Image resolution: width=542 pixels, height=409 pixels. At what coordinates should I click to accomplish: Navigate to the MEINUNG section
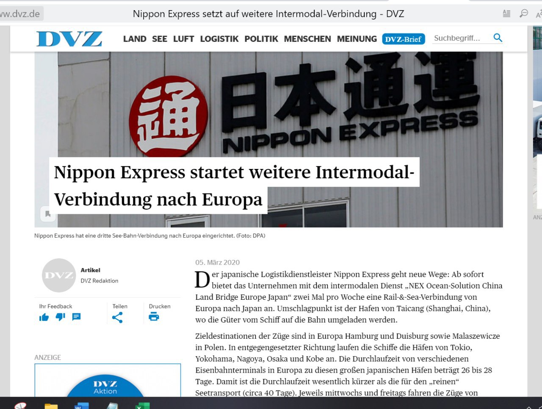[x=357, y=39]
